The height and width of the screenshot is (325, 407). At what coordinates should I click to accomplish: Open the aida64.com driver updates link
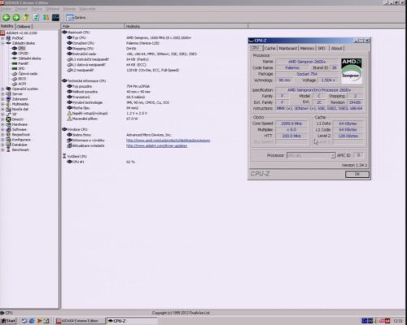pos(156,145)
